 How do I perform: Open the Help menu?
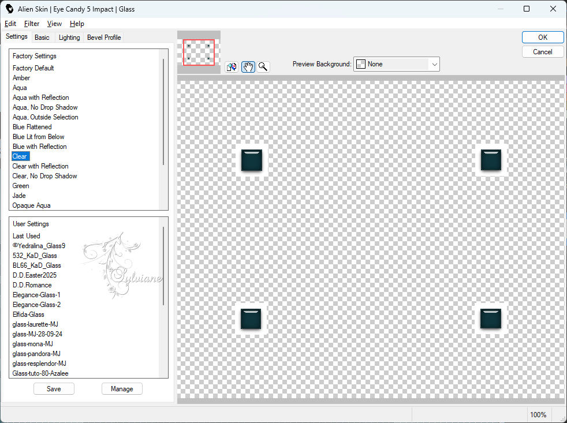(77, 24)
